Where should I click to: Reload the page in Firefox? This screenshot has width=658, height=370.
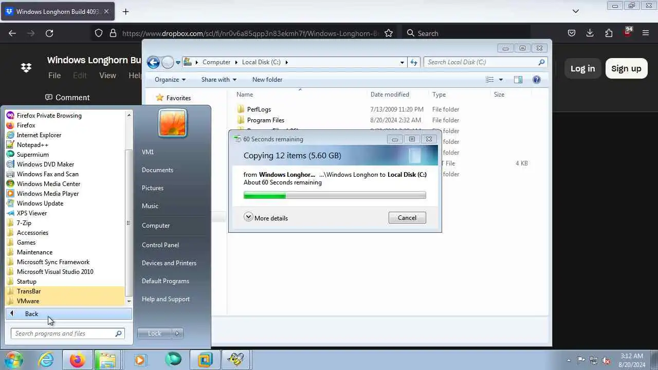tap(49, 33)
